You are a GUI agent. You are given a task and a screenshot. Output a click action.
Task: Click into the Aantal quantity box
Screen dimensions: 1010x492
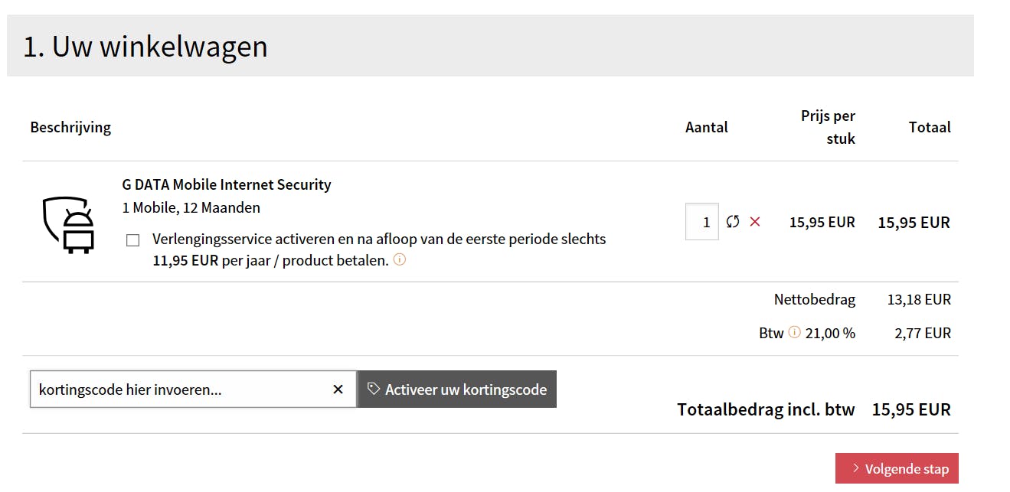(x=702, y=222)
